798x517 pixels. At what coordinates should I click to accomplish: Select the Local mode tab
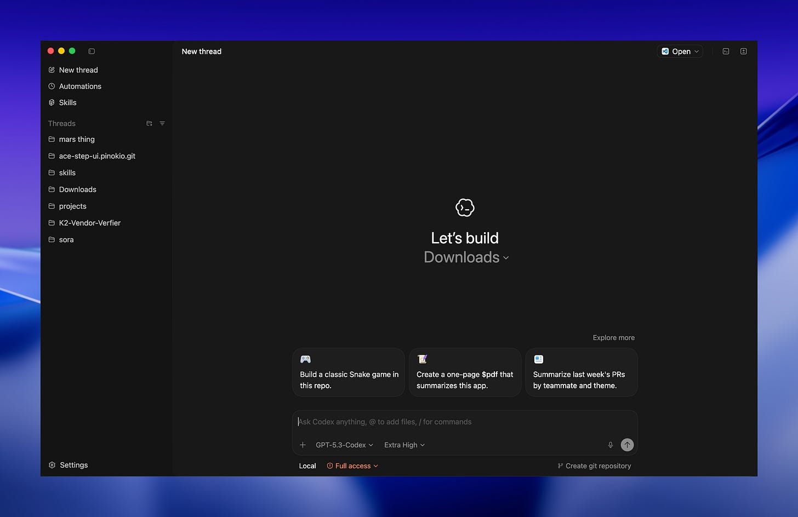307,466
